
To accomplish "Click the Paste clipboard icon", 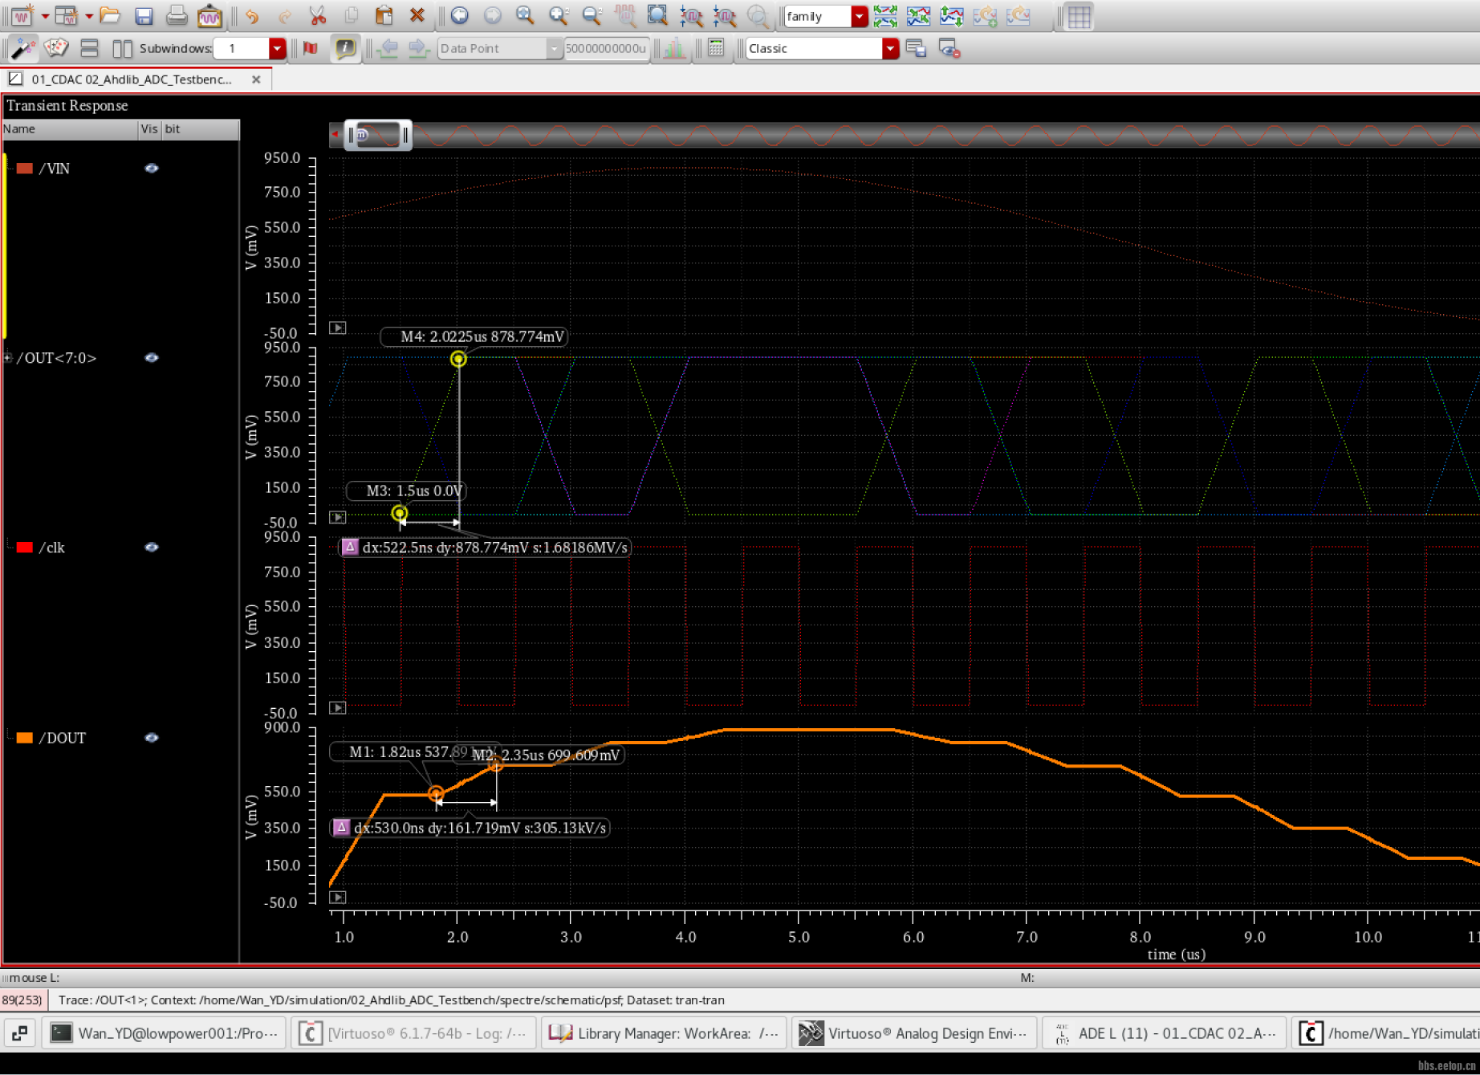I will coord(384,15).
